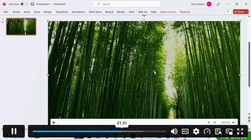Click the rotation handle above the video
Viewport: 251px width, 140px height.
click(x=144, y=15)
